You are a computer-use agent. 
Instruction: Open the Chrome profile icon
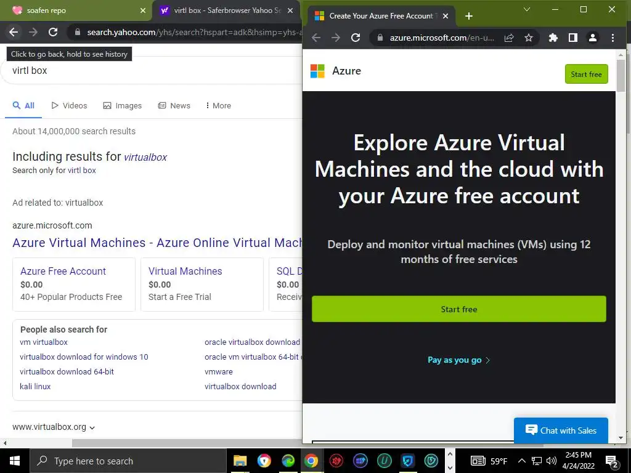pyautogui.click(x=592, y=38)
